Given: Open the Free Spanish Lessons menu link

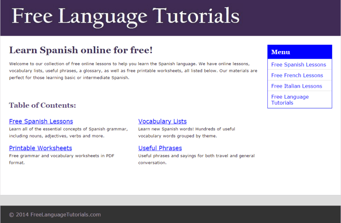Looking at the screenshot, I should [298, 65].
